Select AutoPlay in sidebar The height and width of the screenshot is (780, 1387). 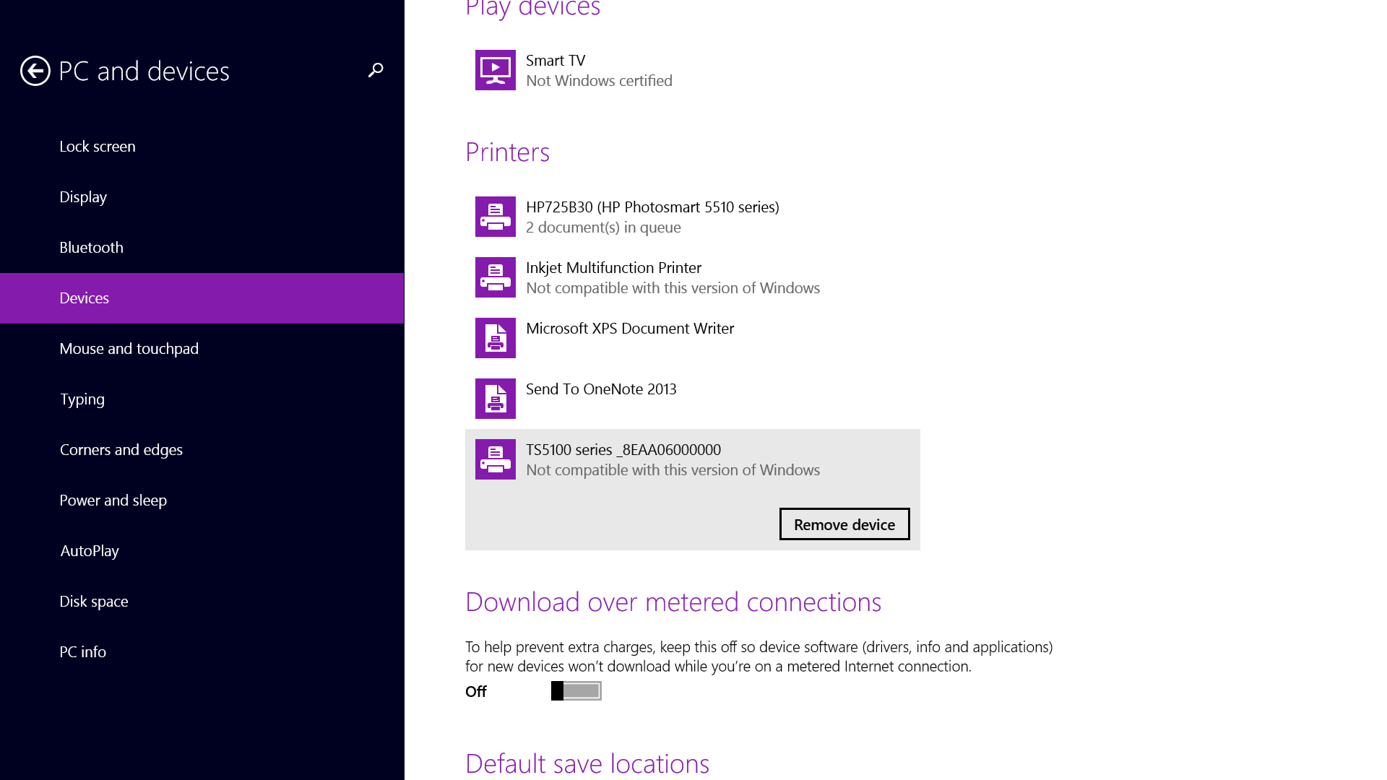(90, 551)
